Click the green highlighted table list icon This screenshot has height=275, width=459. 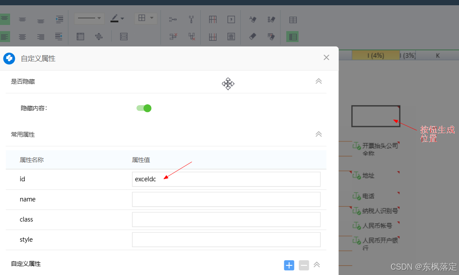coord(292,37)
